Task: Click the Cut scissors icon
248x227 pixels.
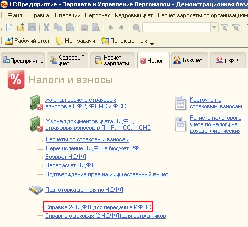Action: (46, 27)
